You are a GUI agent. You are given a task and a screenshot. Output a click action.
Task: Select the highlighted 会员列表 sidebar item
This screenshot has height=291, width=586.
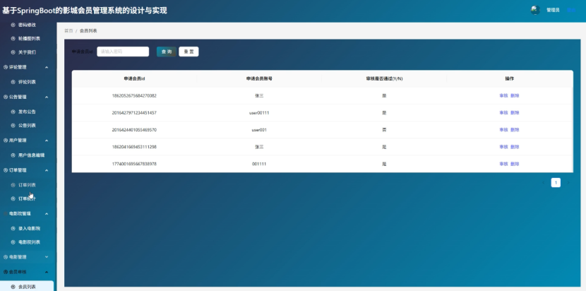[x=27, y=287]
